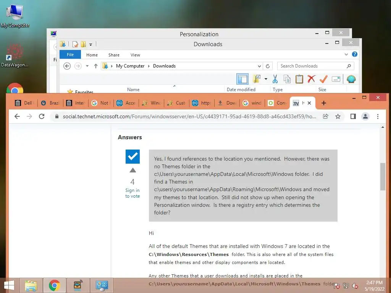Toggle the preview pane layout icon in Downloads

click(x=242, y=79)
